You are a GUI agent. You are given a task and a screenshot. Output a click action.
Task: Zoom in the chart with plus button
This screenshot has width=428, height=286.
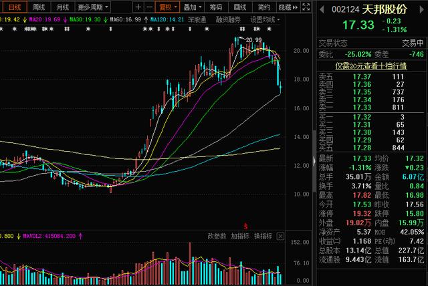coord(138,7)
